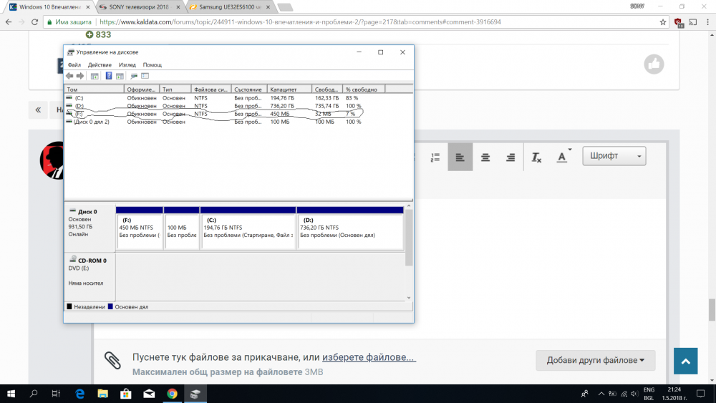Open the Файл menu
The height and width of the screenshot is (403, 716).
[74, 65]
